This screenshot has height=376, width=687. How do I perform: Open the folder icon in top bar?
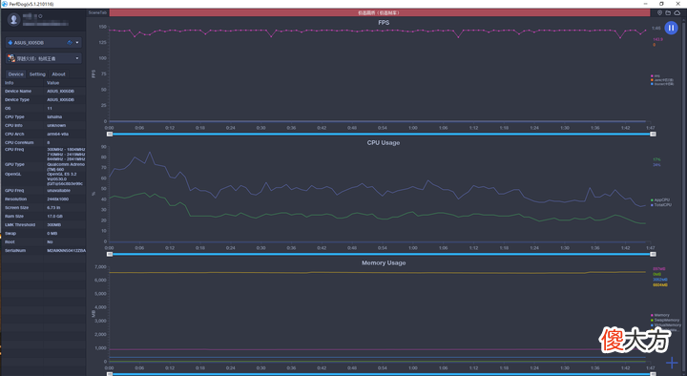(668, 12)
